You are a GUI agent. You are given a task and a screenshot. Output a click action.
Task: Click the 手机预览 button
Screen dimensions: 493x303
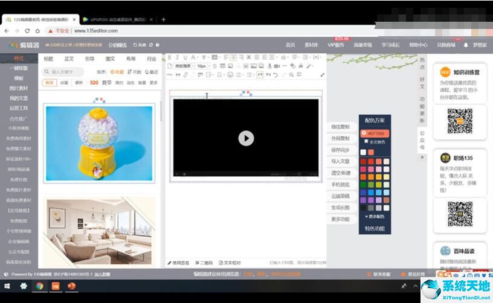pyautogui.click(x=340, y=185)
